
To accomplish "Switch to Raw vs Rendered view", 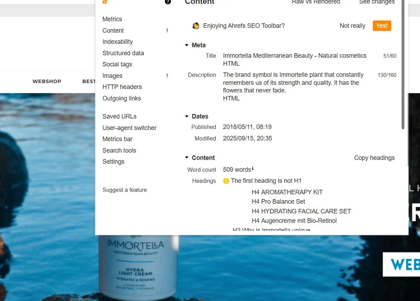I will point(316,2).
